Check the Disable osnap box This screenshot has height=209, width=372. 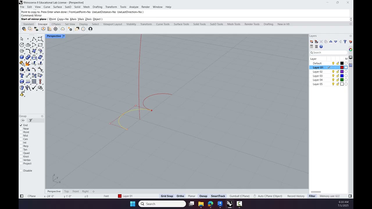(x=21, y=171)
